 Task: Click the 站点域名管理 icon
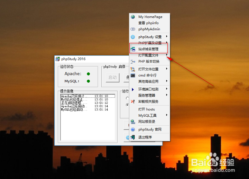pyautogui.click(x=133, y=49)
